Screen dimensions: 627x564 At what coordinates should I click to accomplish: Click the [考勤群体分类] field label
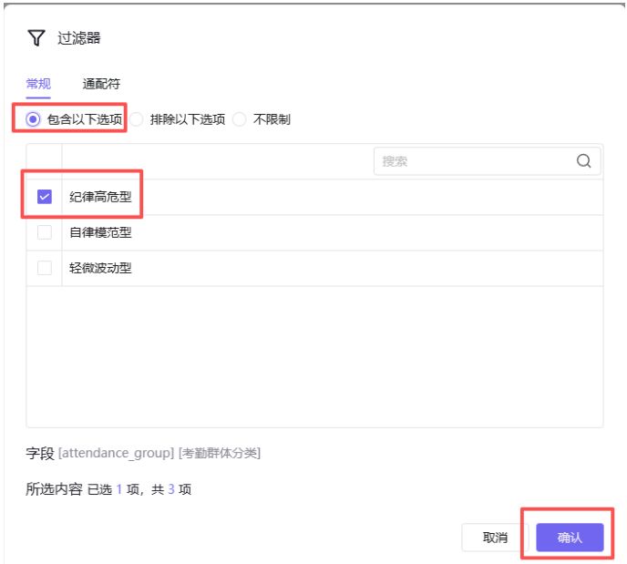pos(220,453)
